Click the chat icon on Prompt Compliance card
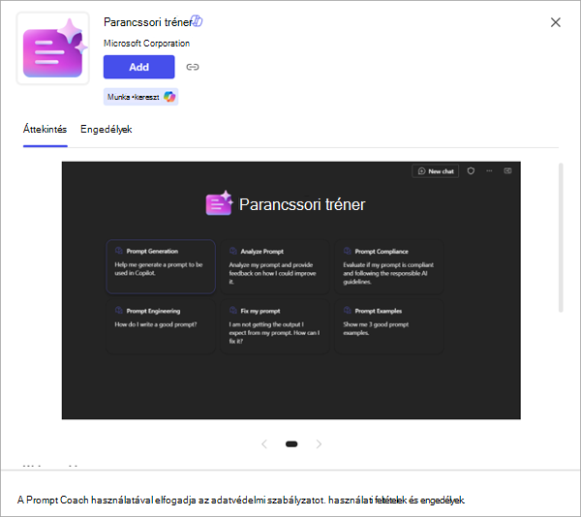 (x=348, y=251)
